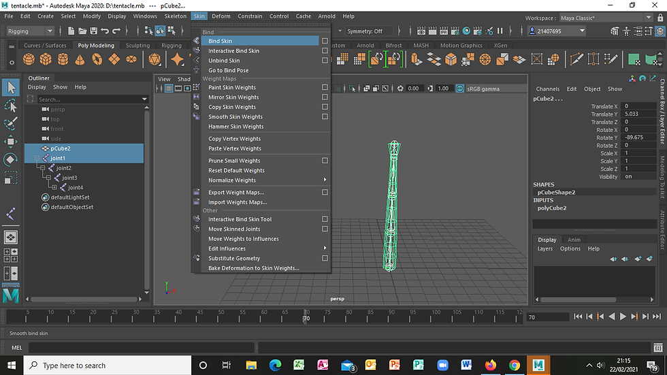This screenshot has width=667, height=375.
Task: Click the IPR render icon
Action: click(444, 31)
